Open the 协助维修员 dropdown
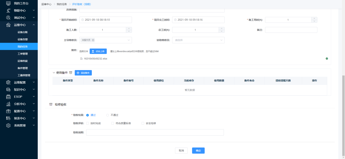The image size is (345, 159). pos(198,40)
